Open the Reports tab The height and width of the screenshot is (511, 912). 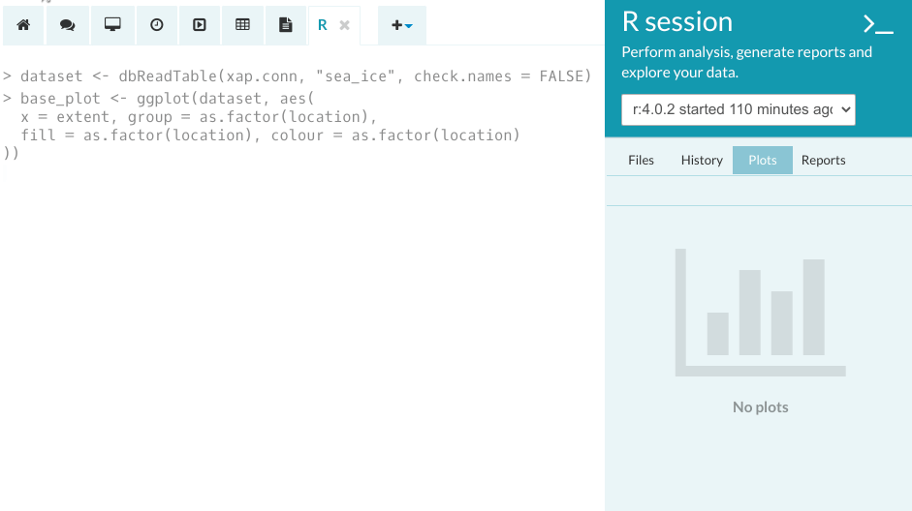(823, 160)
